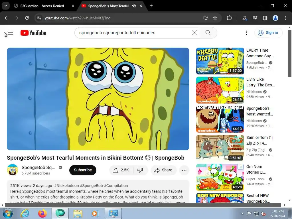Open Zip Zip 3:51:41 video thumbnail
The width and height of the screenshot is (292, 219).
tap(220, 148)
